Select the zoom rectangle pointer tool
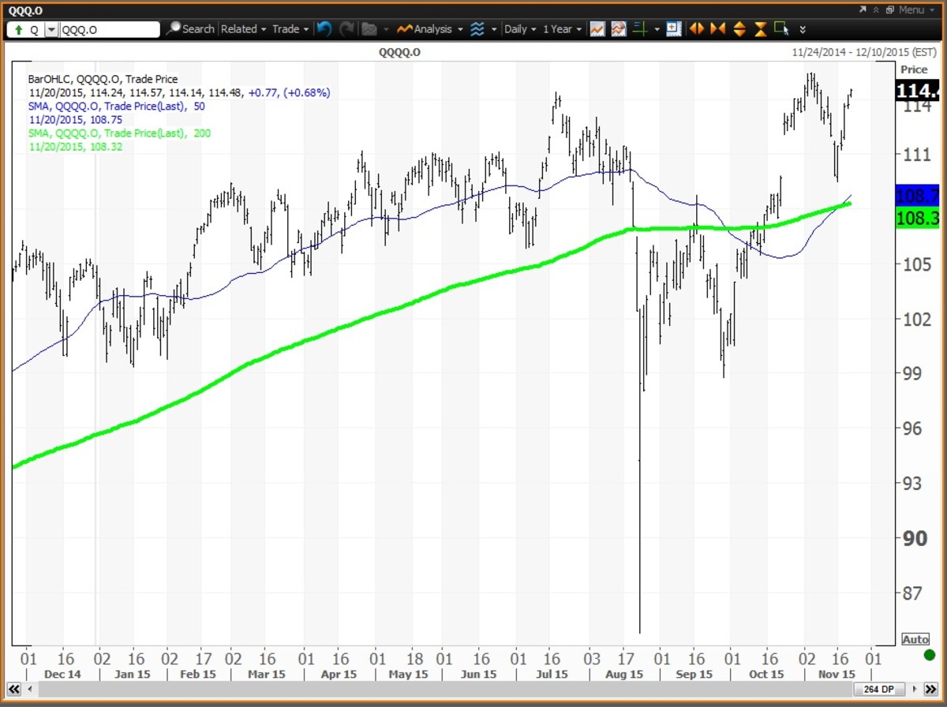Image resolution: width=947 pixels, height=707 pixels. pyautogui.click(x=781, y=29)
